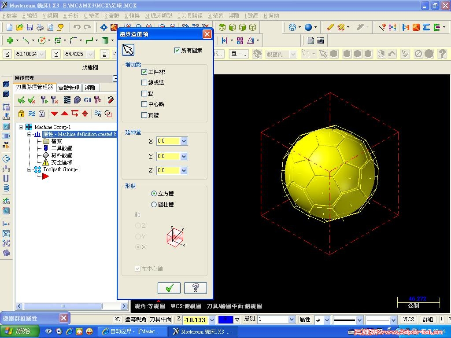
Task: Click the 螢幕視角 button
Action: point(136,320)
